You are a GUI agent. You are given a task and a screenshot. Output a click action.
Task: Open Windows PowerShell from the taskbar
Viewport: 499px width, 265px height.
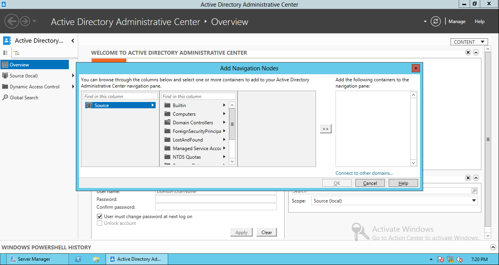click(x=79, y=259)
